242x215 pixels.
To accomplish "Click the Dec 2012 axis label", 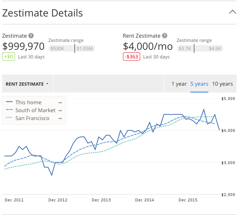I will [x=58, y=200].
